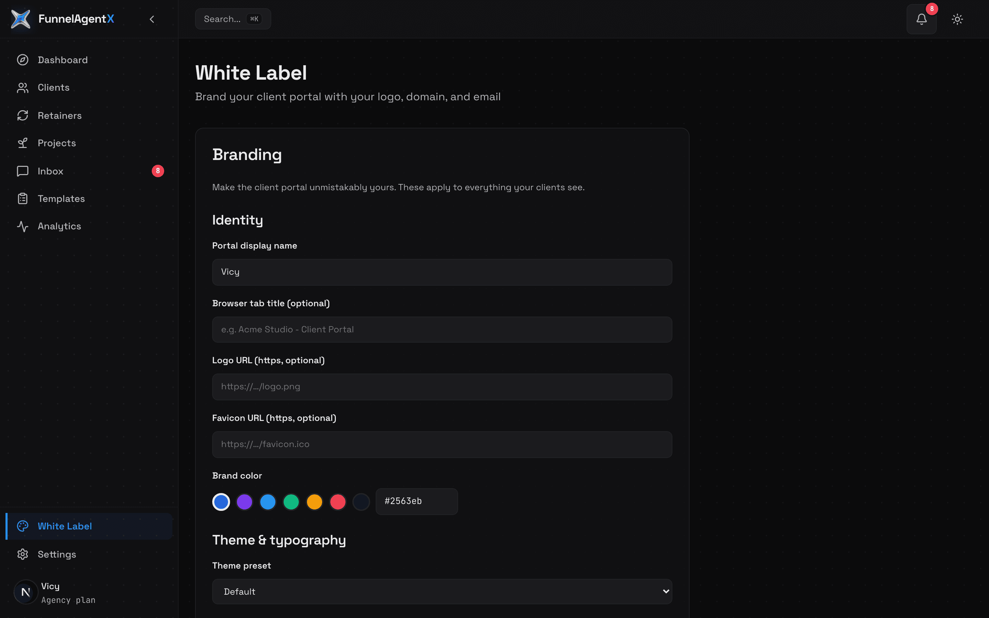This screenshot has height=618, width=989.
Task: Choose the red brand color swatch
Action: click(338, 502)
